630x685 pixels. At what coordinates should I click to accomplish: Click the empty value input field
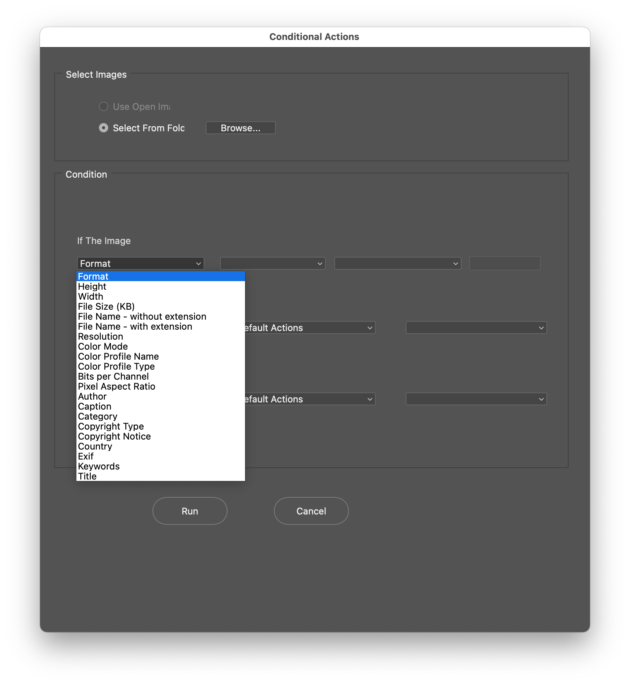coord(505,263)
